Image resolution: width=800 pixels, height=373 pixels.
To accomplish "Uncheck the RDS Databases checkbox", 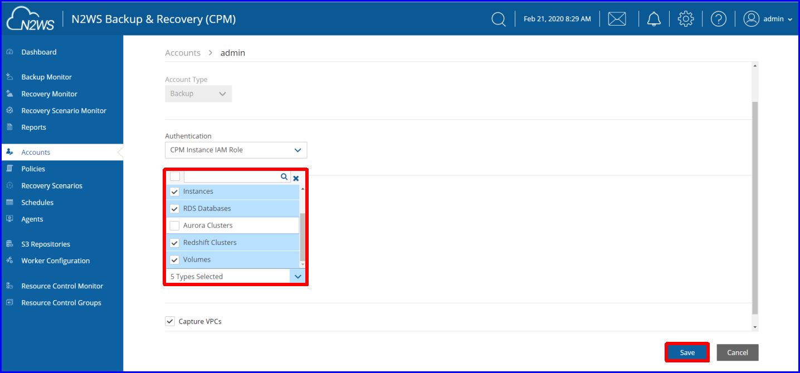I will pos(174,209).
